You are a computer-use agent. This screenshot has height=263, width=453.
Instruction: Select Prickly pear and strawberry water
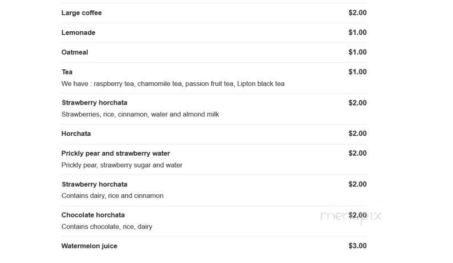116,153
